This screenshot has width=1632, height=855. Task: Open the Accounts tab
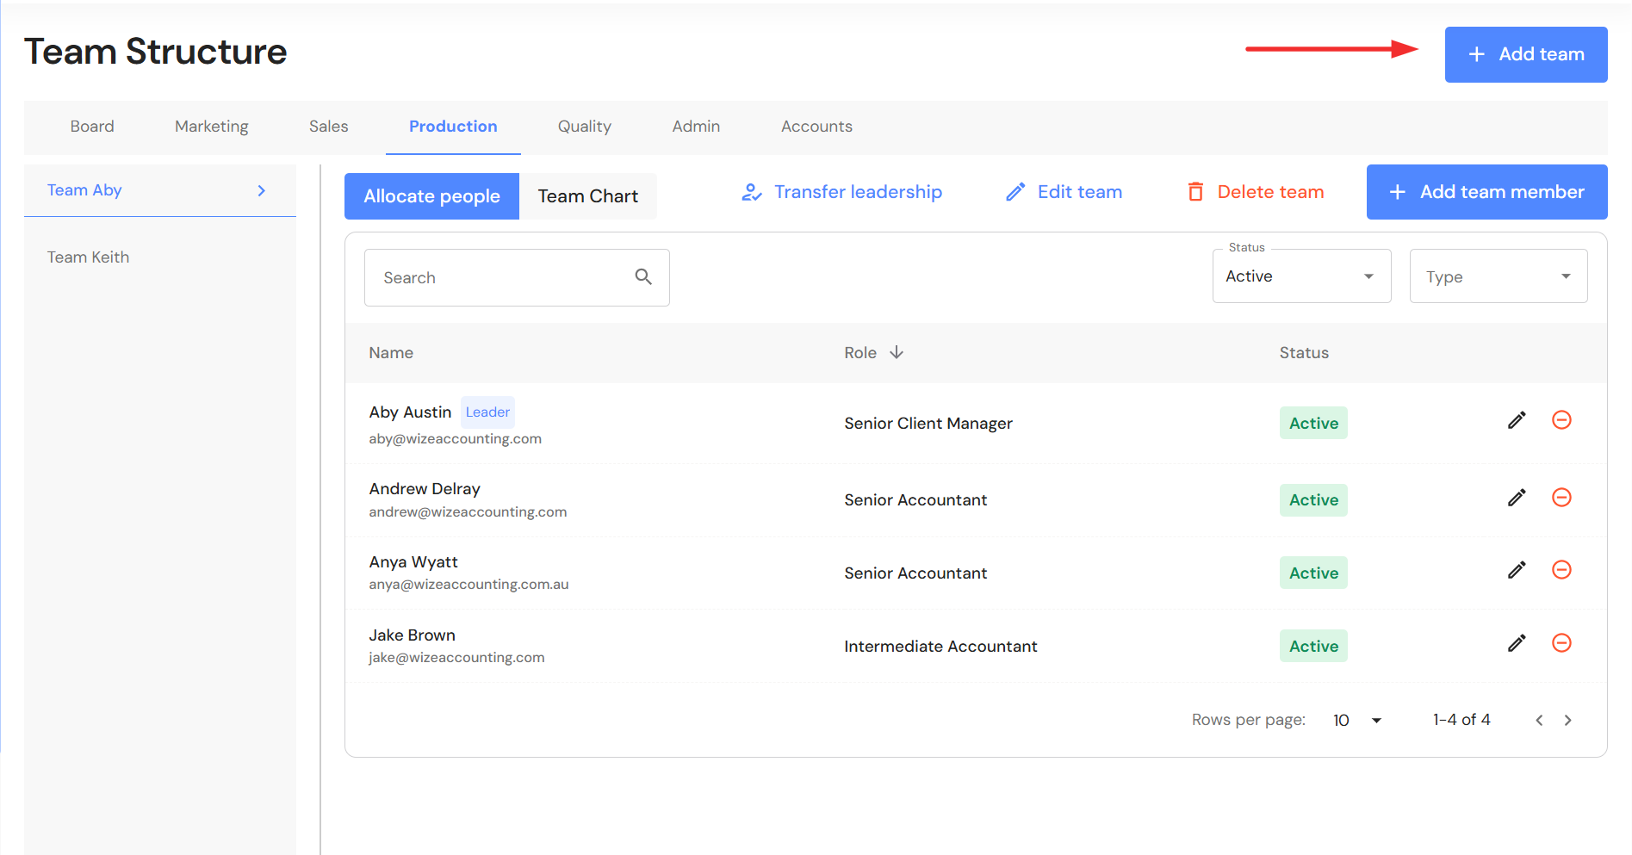click(816, 127)
